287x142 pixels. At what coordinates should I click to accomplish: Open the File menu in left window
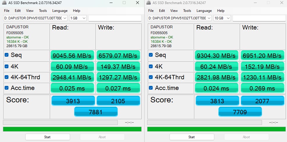7,11
